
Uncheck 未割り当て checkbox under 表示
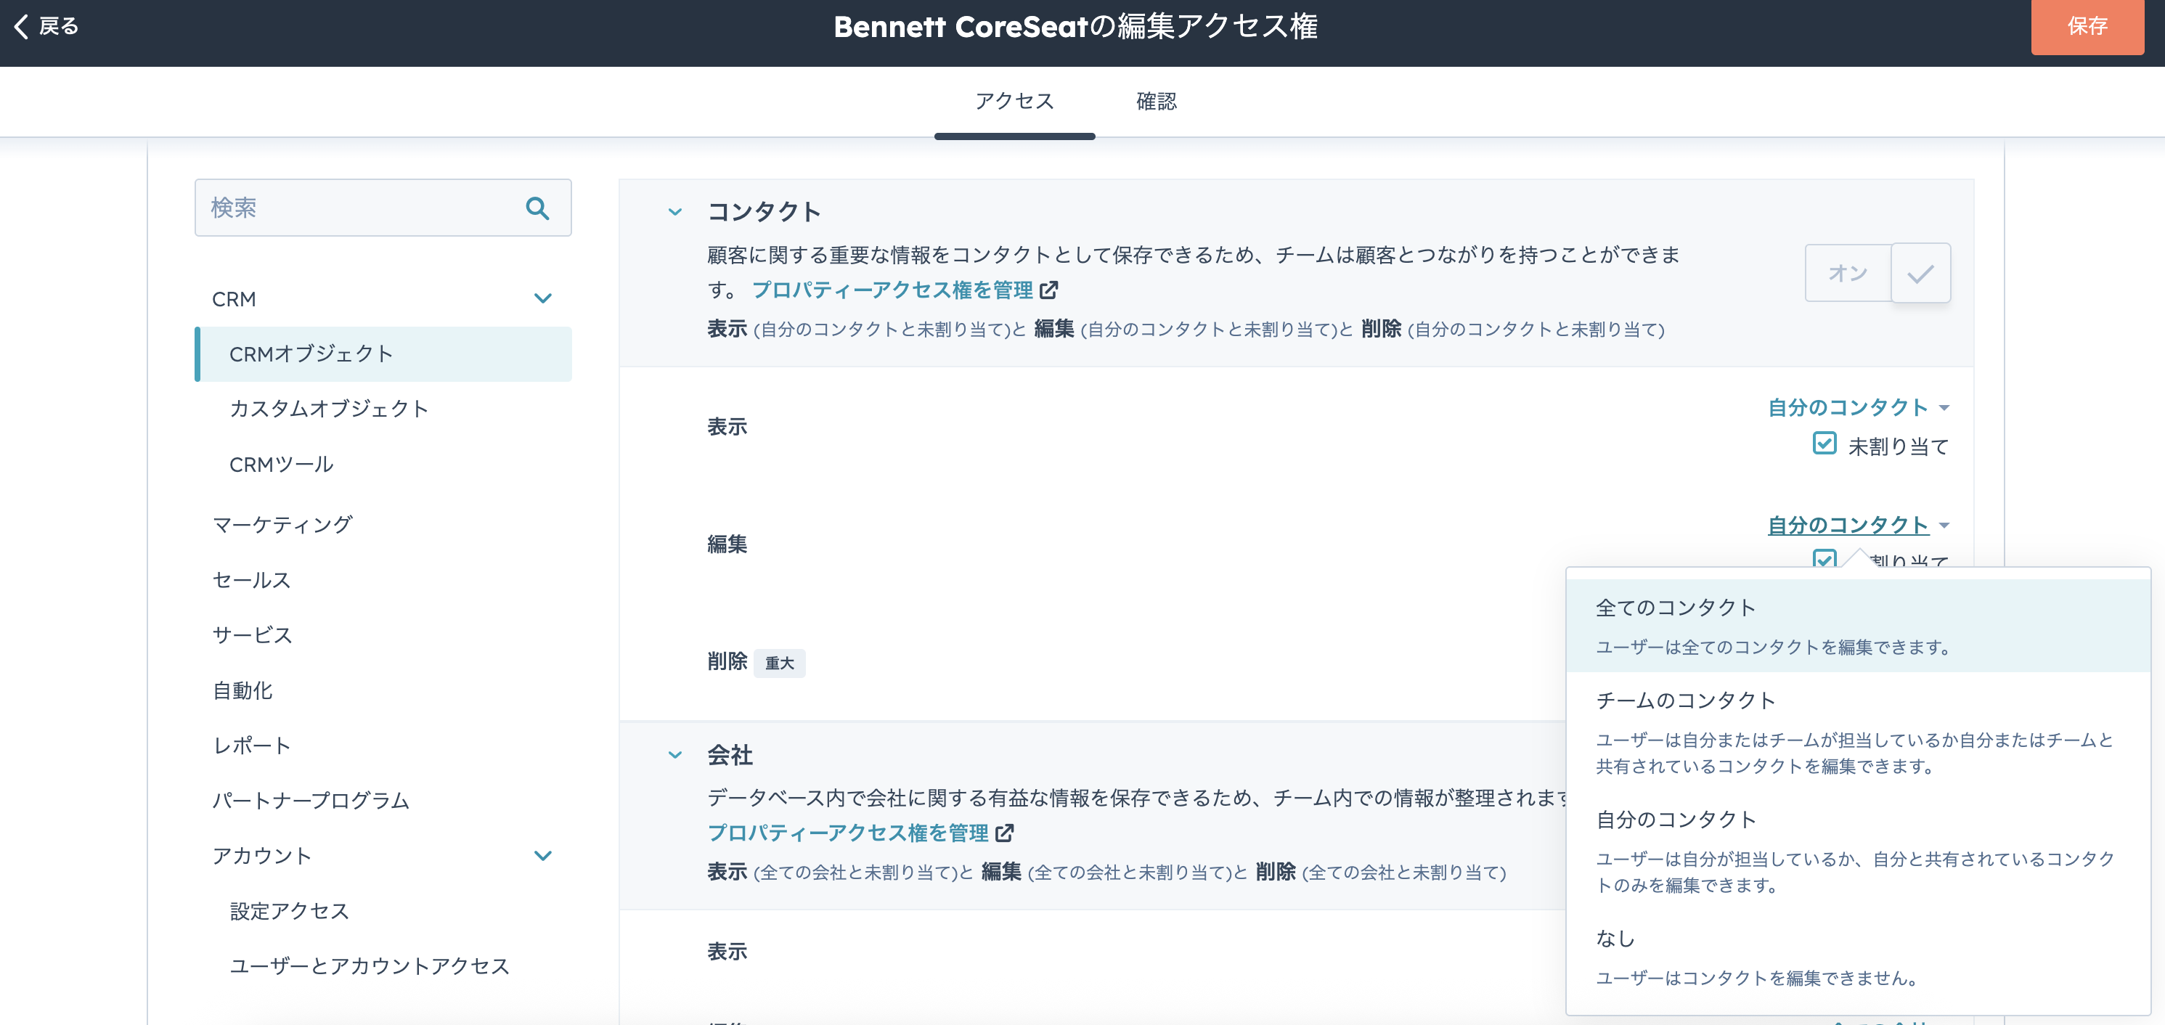[x=1824, y=444]
